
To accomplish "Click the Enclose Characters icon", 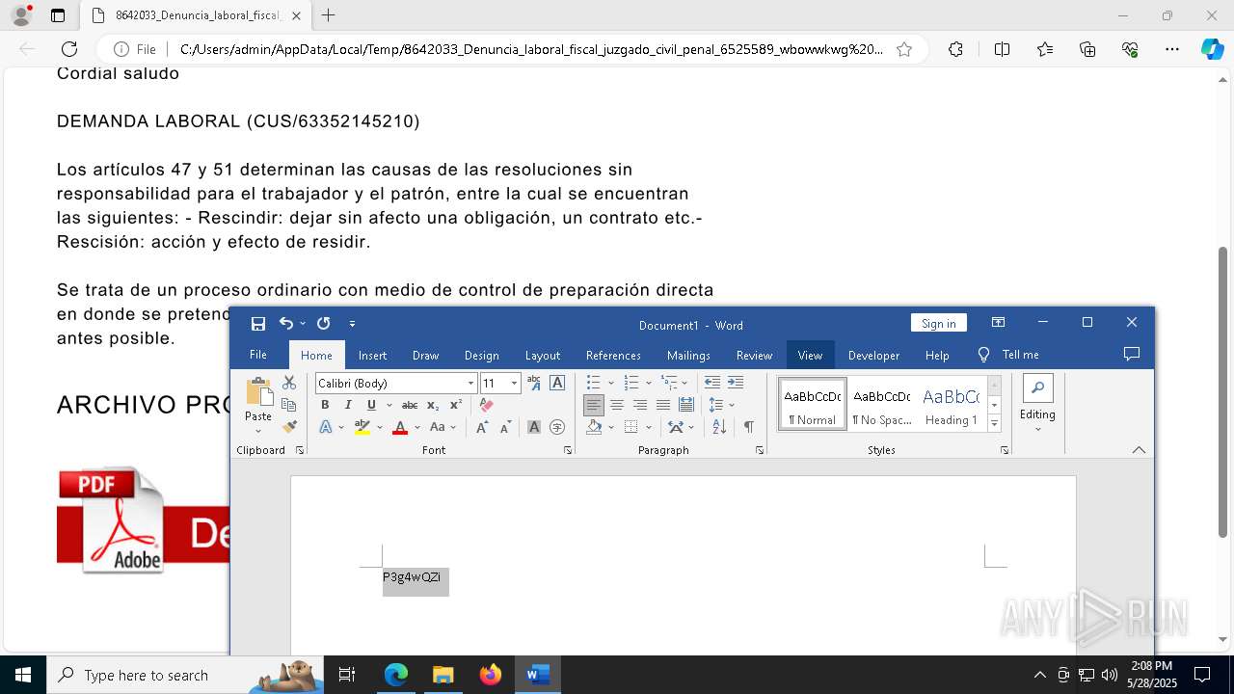I will tap(557, 427).
